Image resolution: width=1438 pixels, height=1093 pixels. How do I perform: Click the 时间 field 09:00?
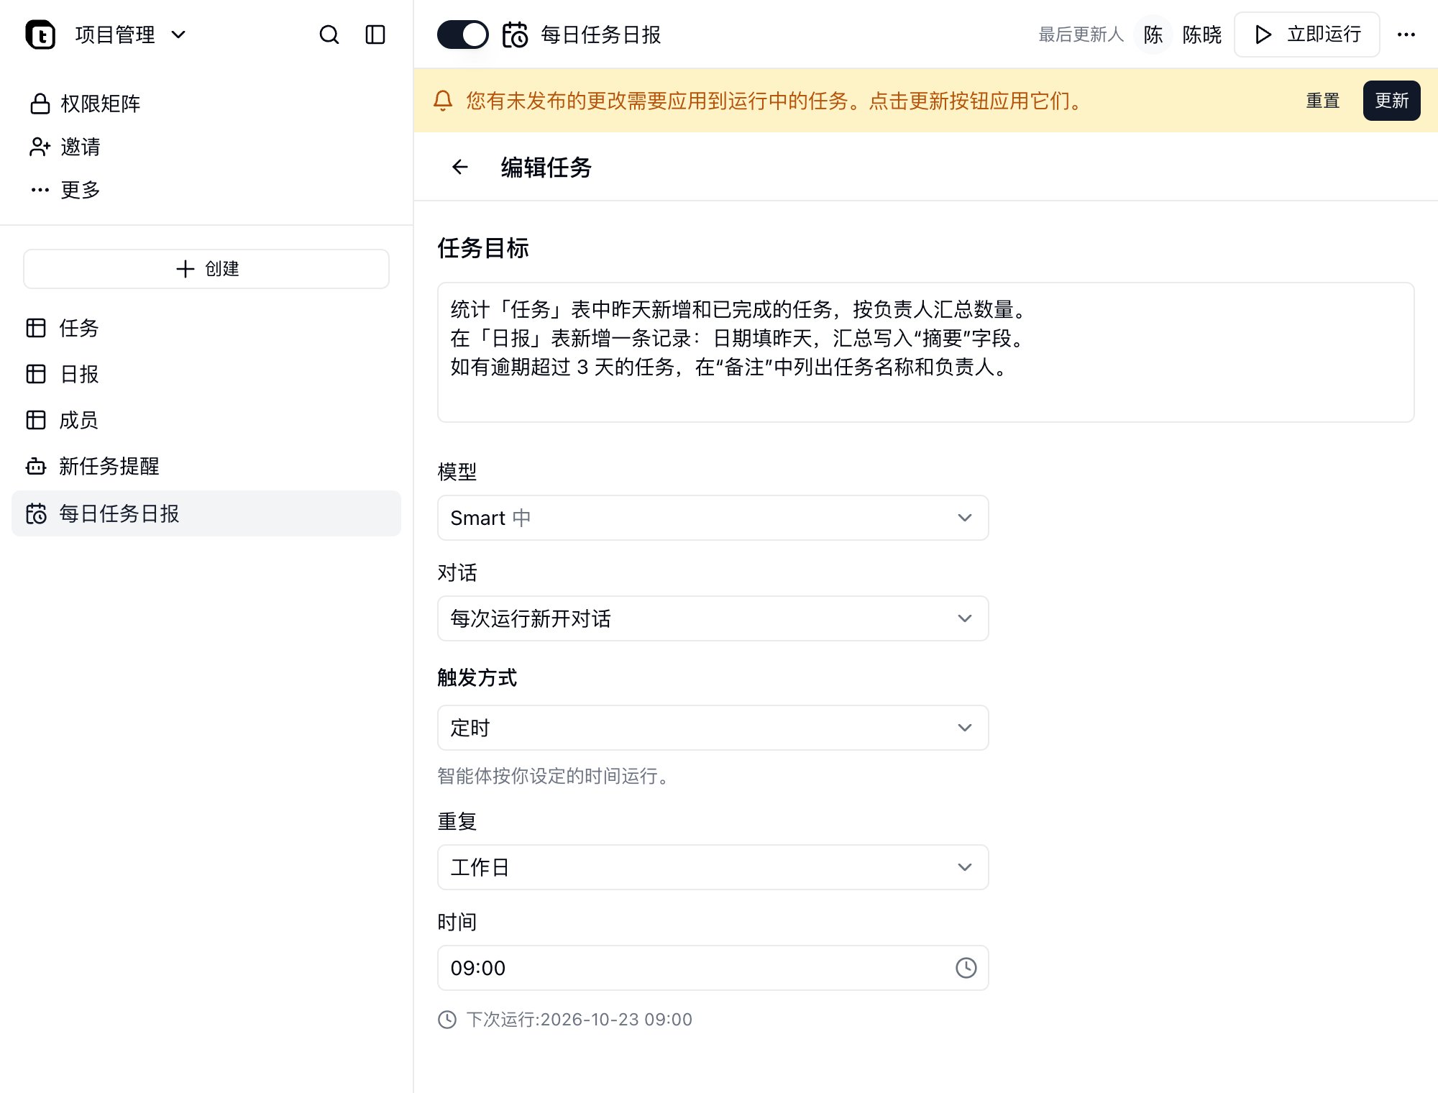click(713, 968)
